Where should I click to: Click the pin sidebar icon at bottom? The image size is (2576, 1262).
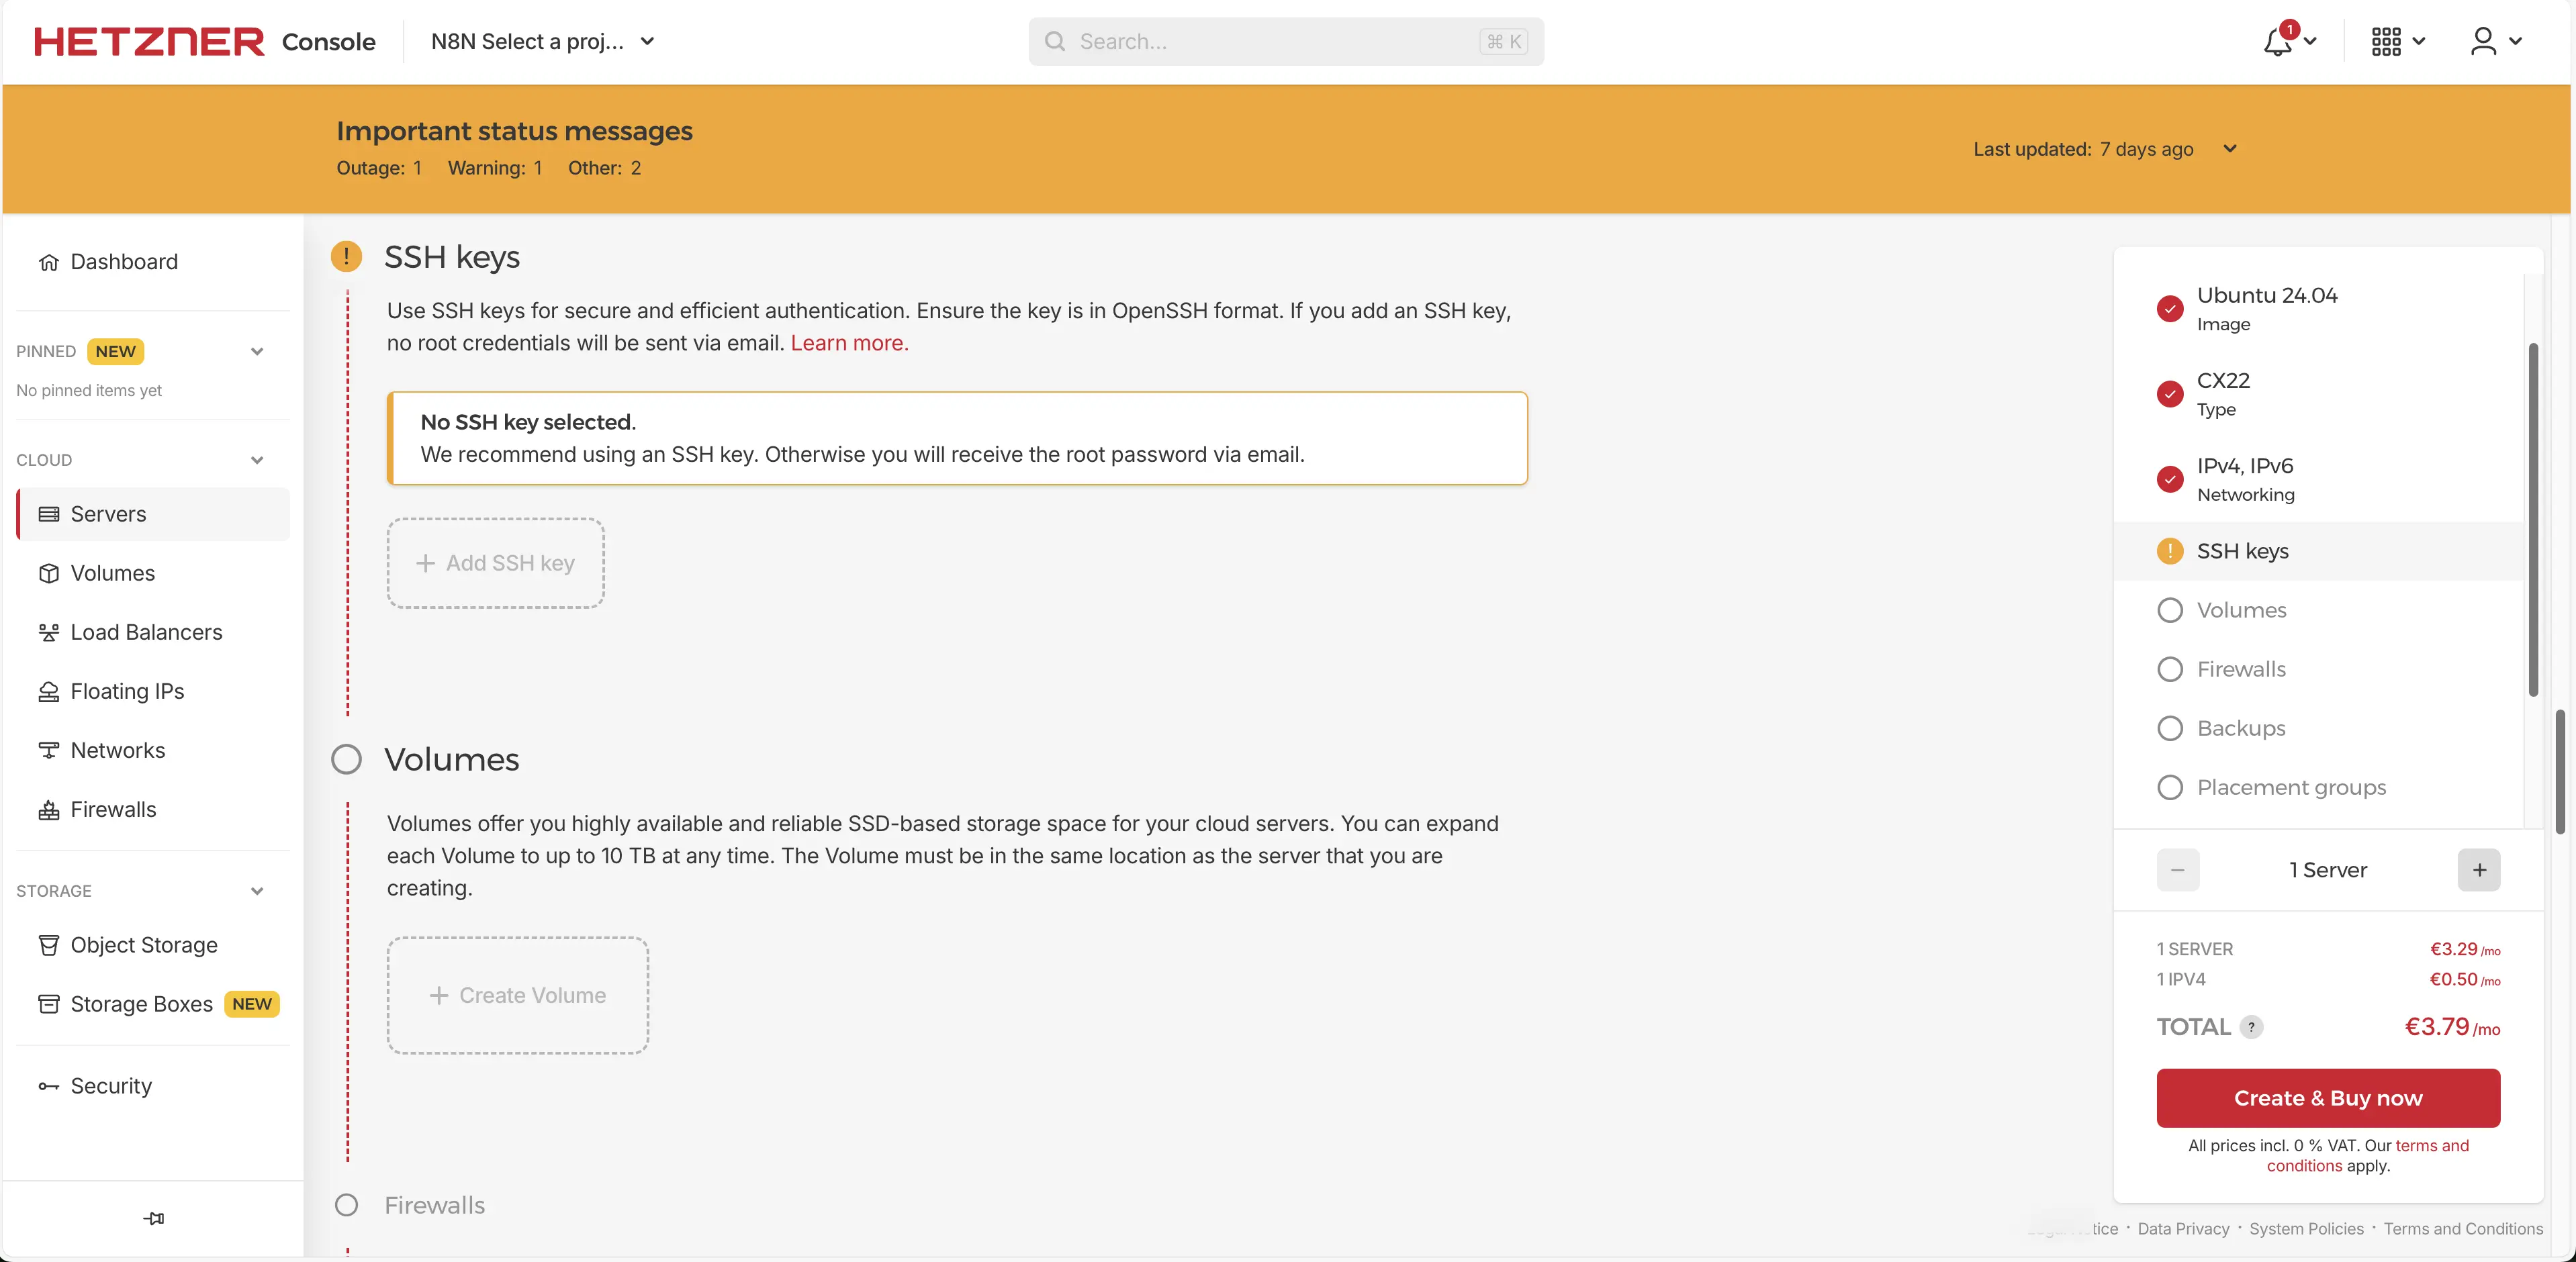[153, 1218]
